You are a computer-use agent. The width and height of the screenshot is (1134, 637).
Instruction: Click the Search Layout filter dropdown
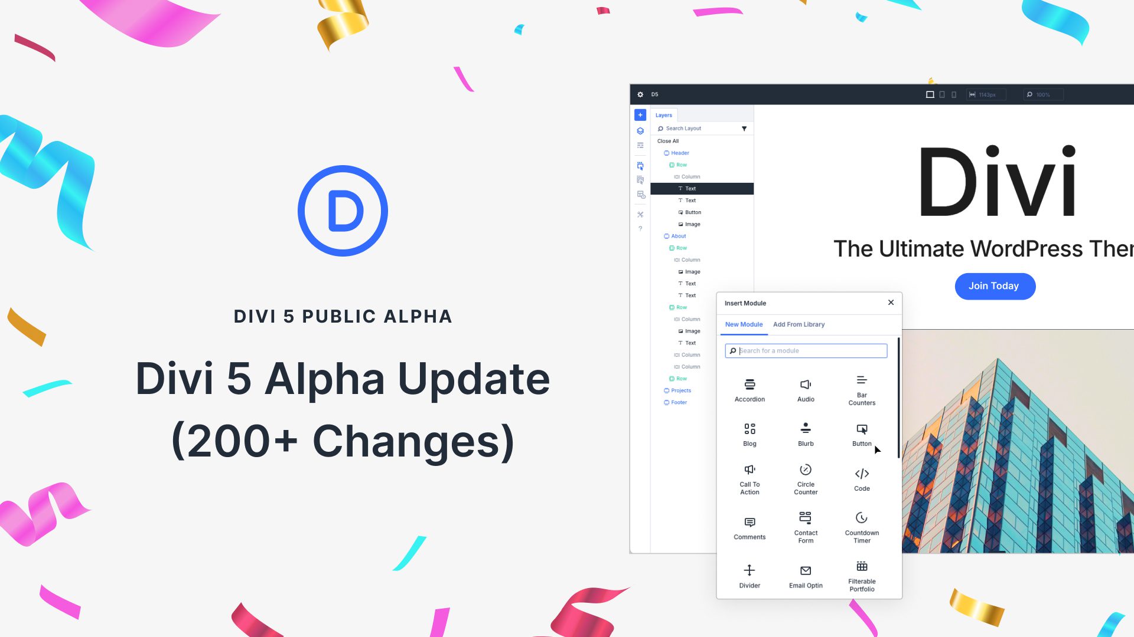pos(744,129)
